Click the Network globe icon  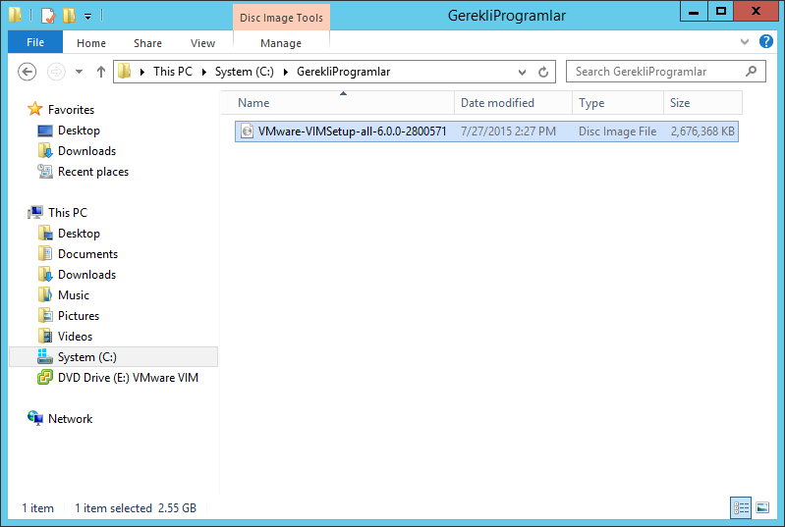[x=35, y=418]
